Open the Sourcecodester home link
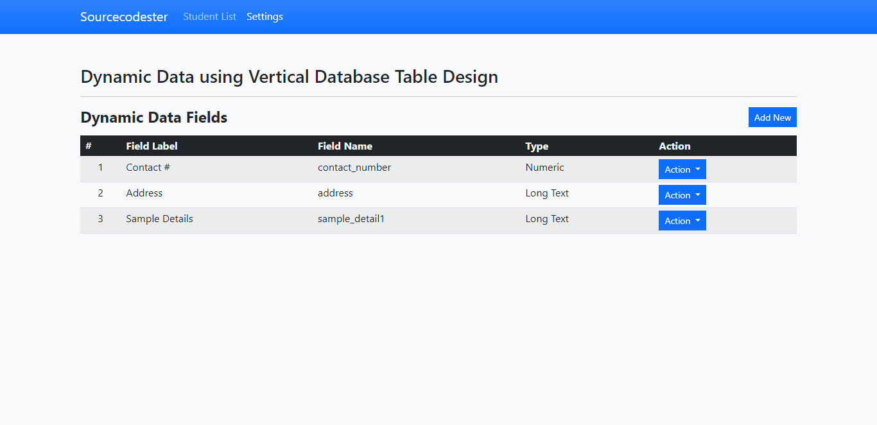 click(x=124, y=17)
